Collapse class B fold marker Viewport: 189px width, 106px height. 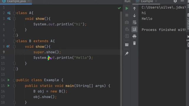(14, 41)
